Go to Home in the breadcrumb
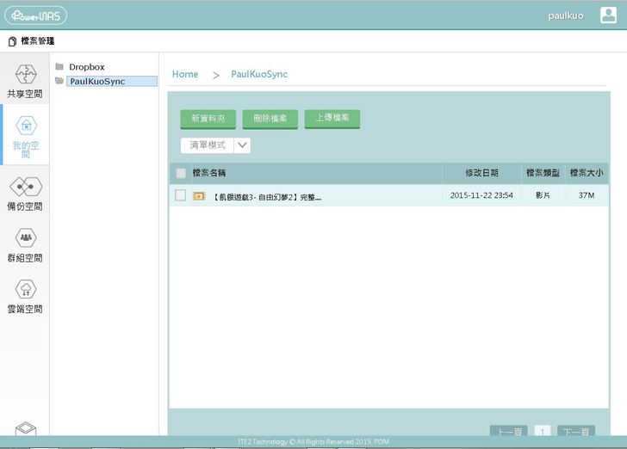Viewport: 627px width, 449px height. (x=185, y=74)
